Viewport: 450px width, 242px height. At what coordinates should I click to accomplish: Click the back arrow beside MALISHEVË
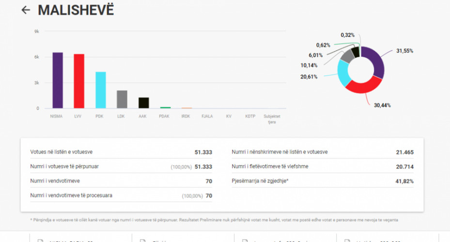coord(26,10)
